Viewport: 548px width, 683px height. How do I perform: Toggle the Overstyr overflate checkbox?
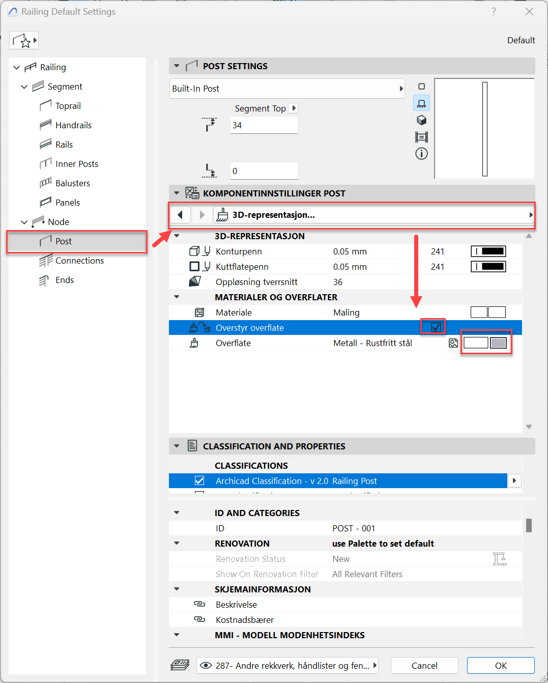[x=436, y=327]
